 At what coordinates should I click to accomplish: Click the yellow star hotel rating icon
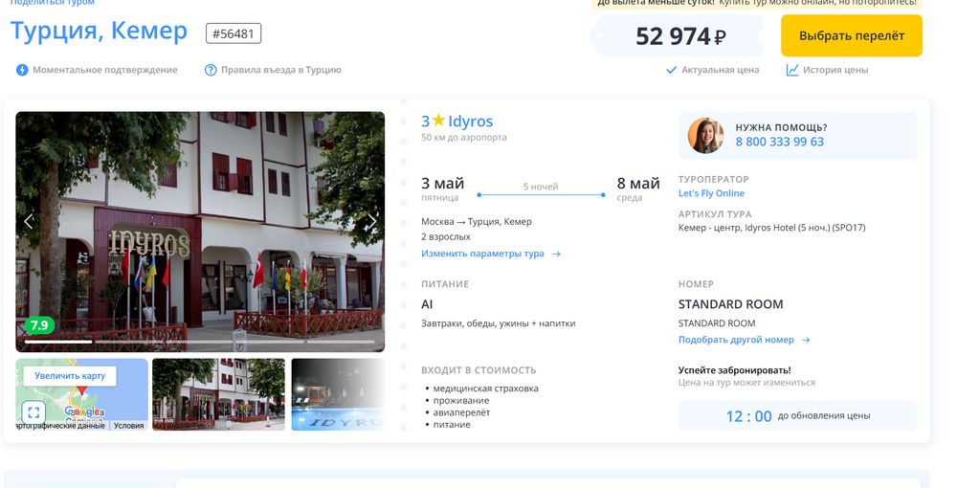tap(439, 121)
